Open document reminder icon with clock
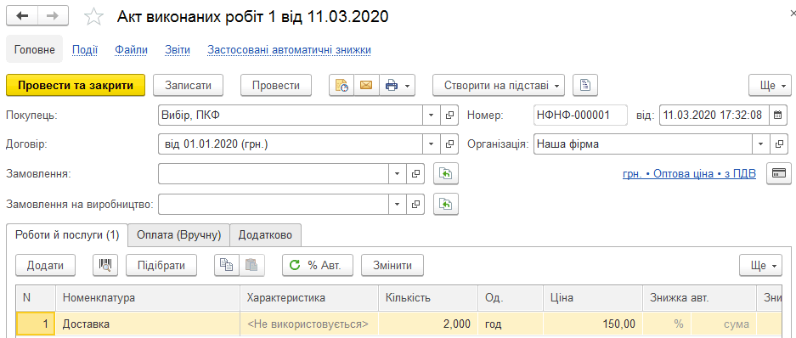Viewport: 796px width, 338px height. 342,85
